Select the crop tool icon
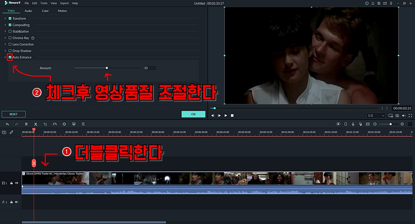This screenshot has height=224, width=415. tap(45, 124)
